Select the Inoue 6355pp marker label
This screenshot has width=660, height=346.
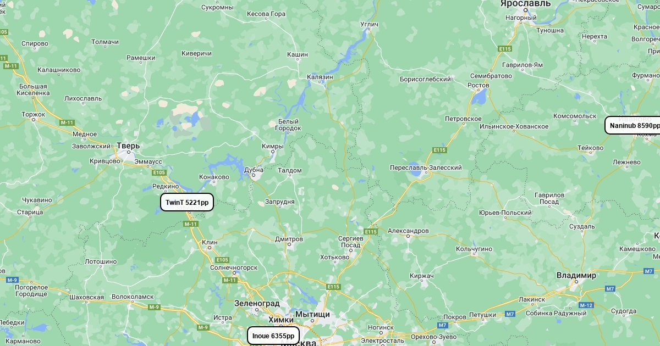[x=273, y=336]
